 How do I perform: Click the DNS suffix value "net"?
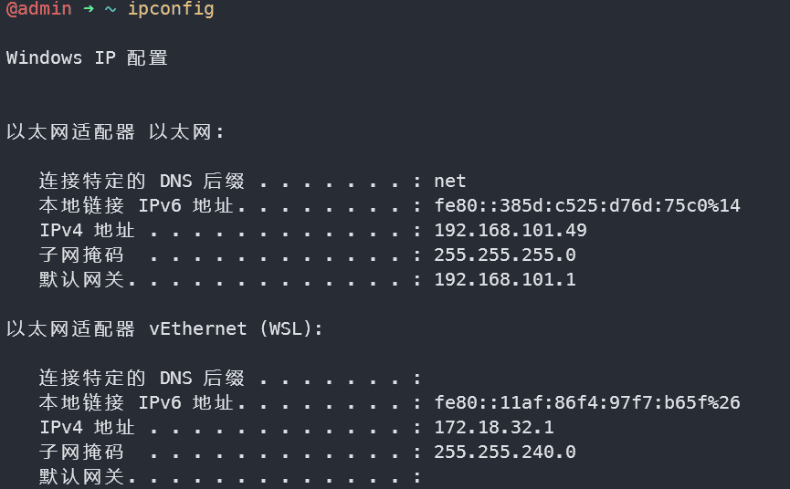(450, 182)
